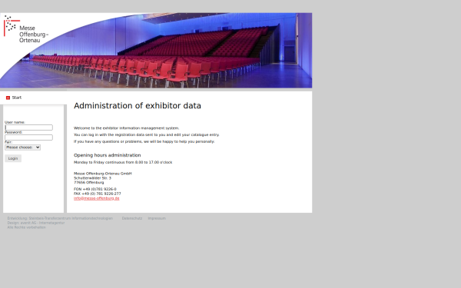Click the 'Messe Offenburg-Ortenau GmbH' address line
The width and height of the screenshot is (461, 288).
[x=103, y=174]
